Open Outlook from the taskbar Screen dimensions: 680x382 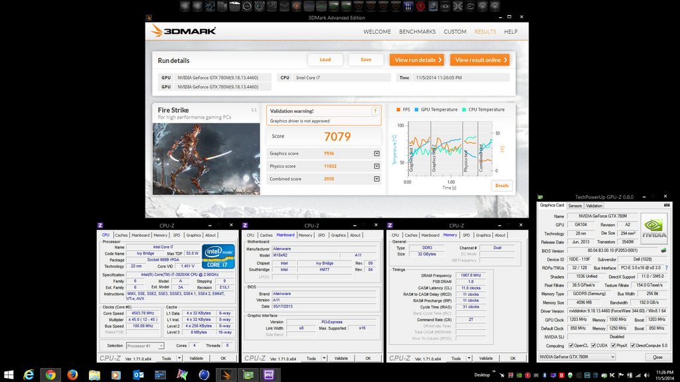[x=138, y=375]
